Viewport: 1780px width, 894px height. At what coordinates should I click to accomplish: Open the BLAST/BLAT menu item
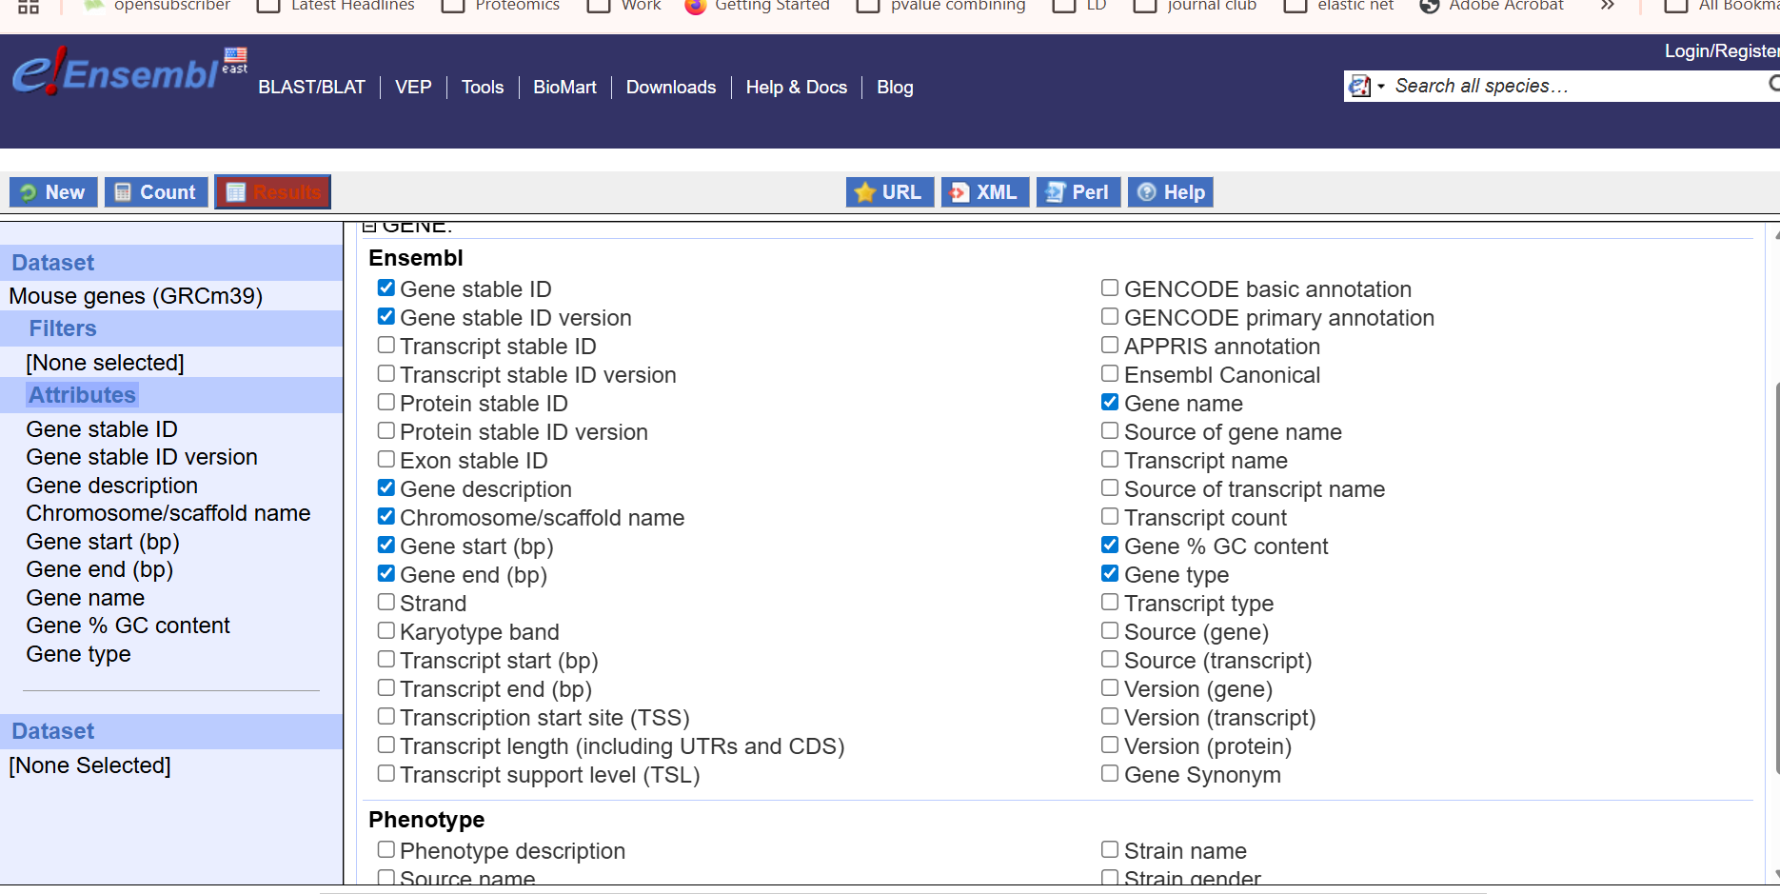coord(311,88)
